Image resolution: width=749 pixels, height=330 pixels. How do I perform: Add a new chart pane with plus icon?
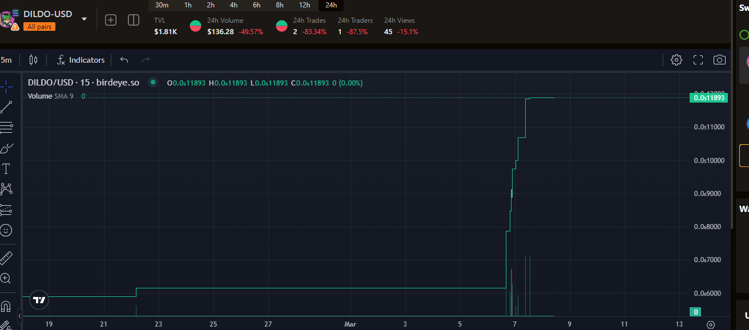click(x=111, y=20)
